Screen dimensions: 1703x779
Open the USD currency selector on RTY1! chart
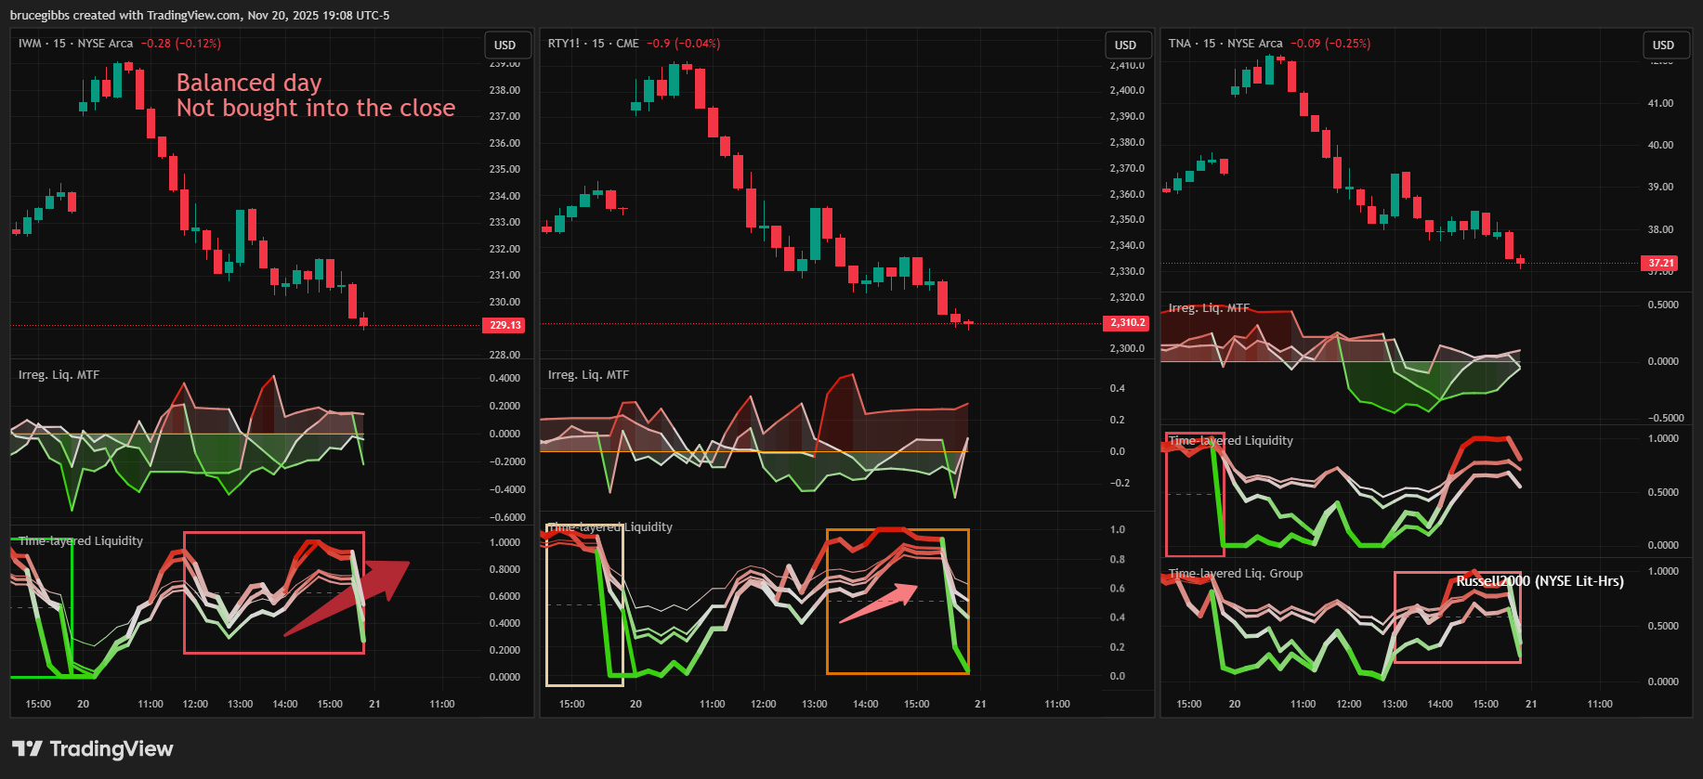(x=1125, y=45)
